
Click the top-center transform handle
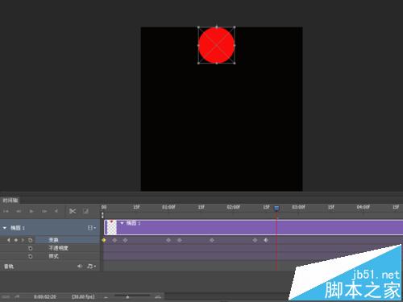point(217,27)
